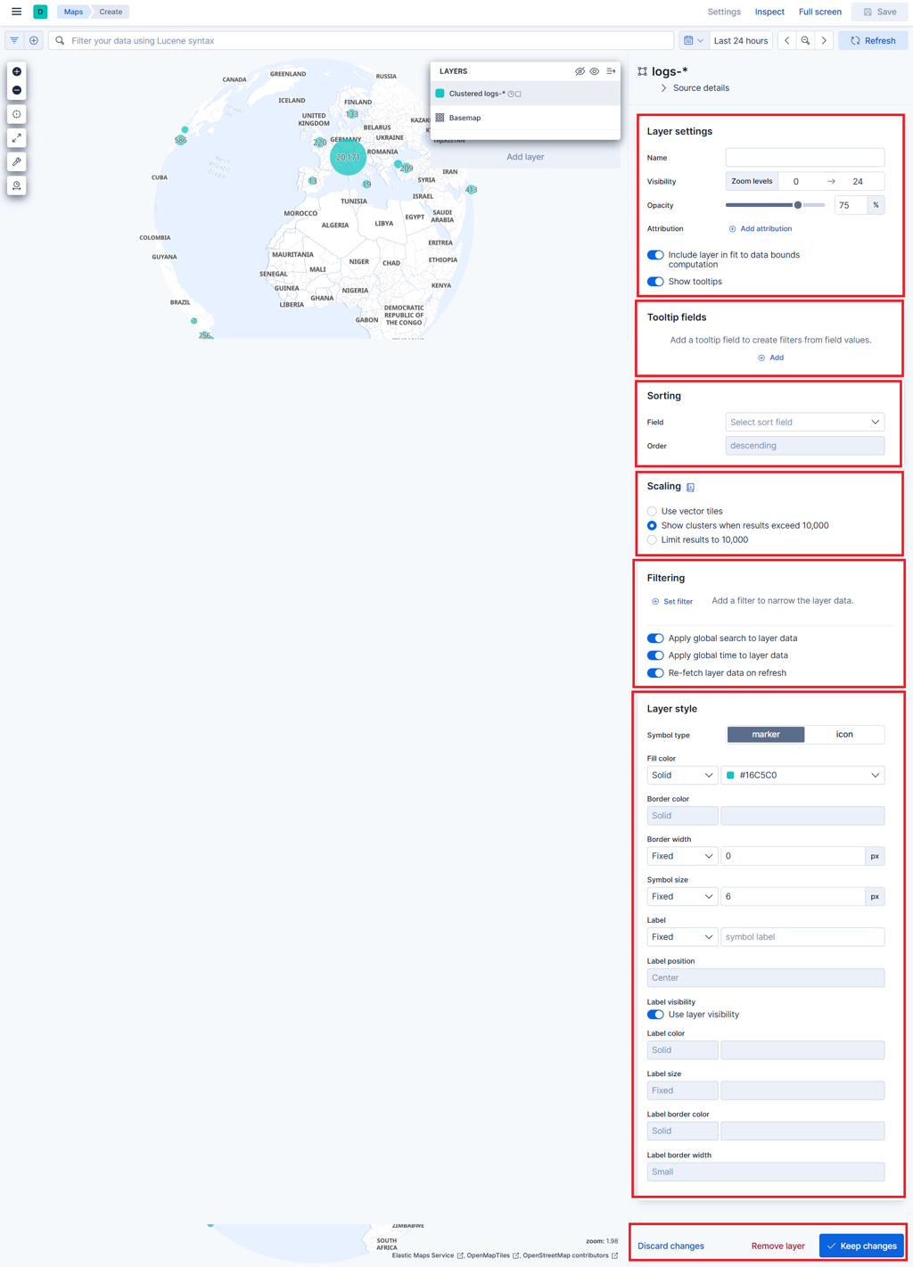This screenshot has width=913, height=1267.
Task: Click the Add layer button
Action: [525, 157]
